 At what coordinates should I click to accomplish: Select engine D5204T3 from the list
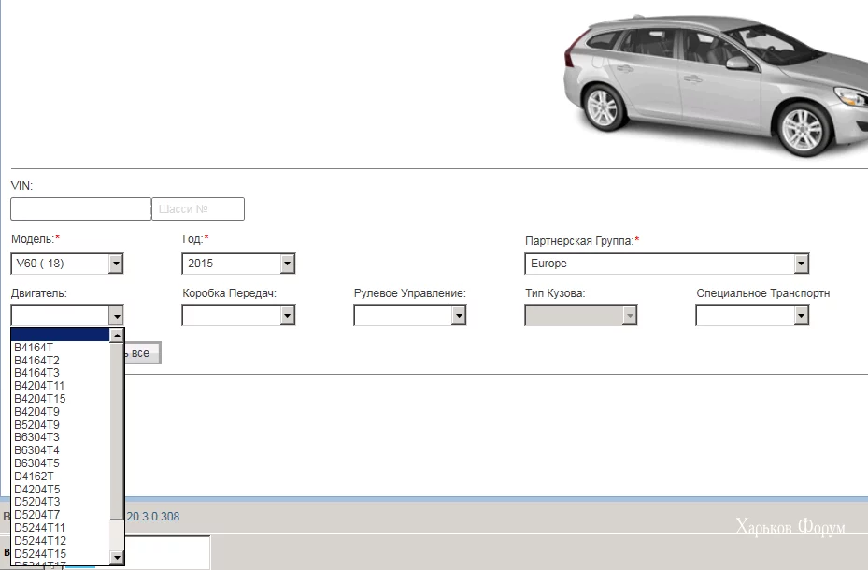[61, 502]
